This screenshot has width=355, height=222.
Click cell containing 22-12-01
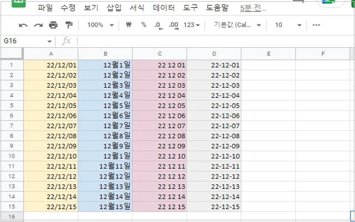tap(214, 65)
